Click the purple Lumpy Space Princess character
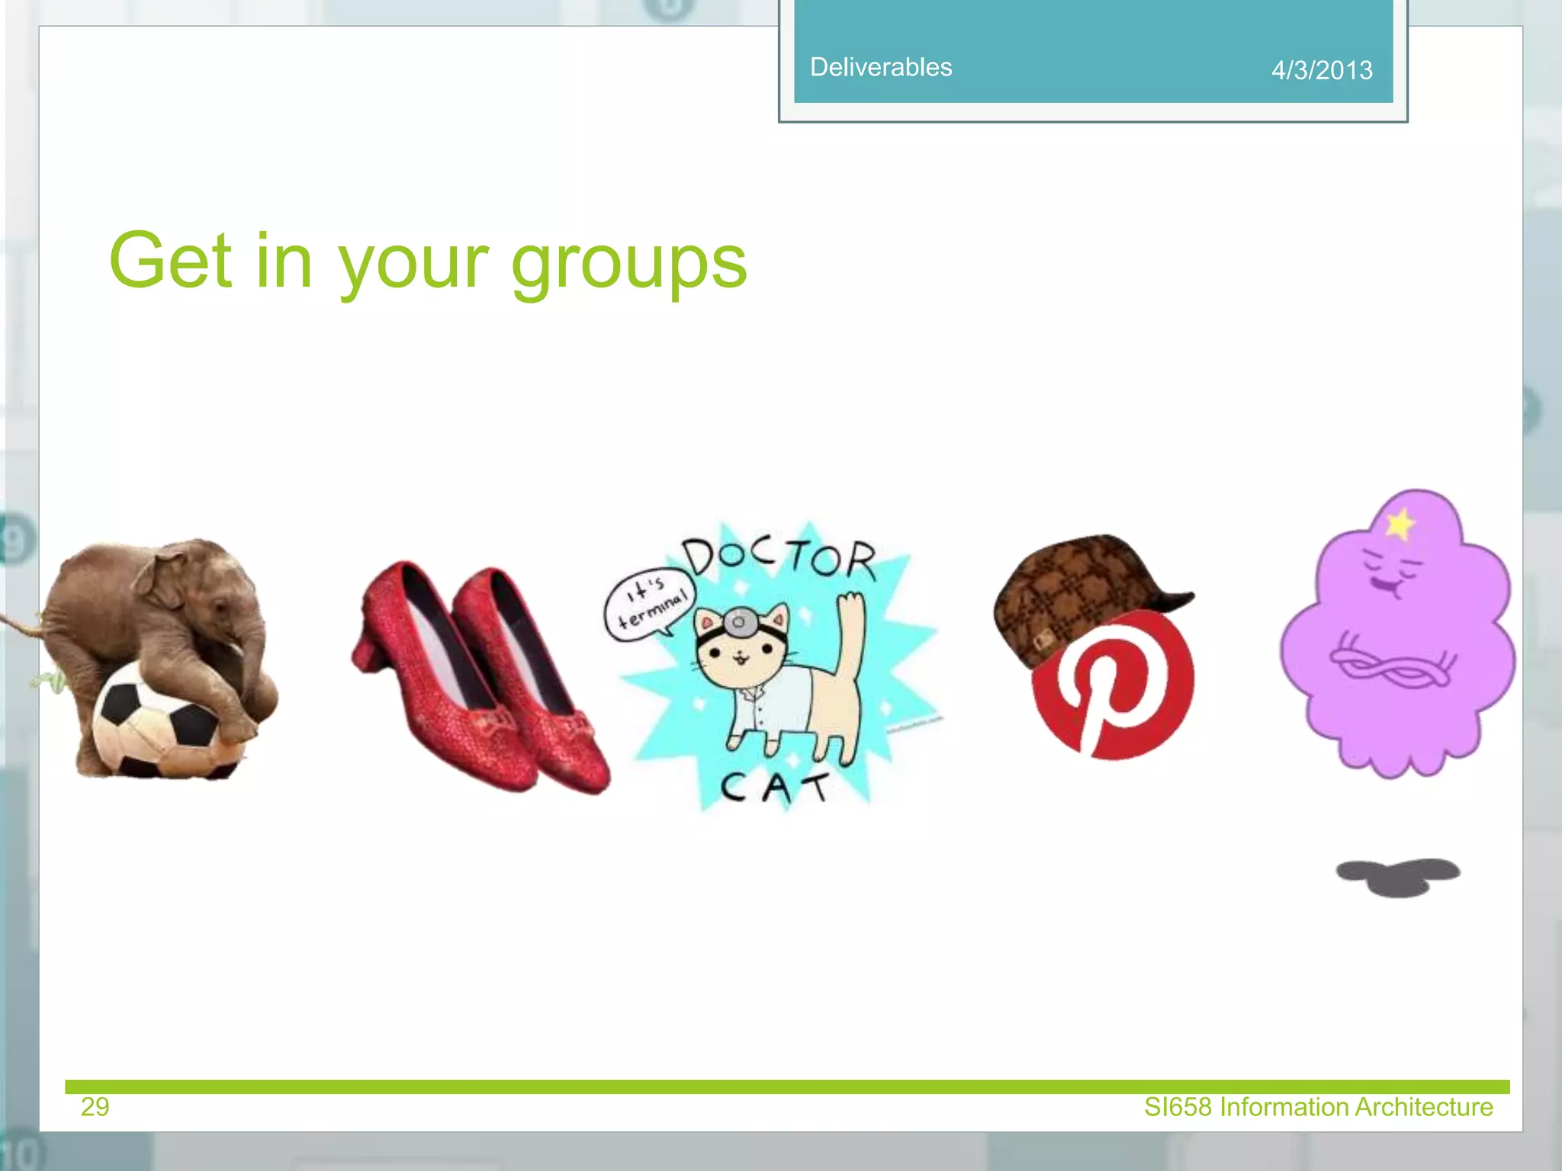The height and width of the screenshot is (1171, 1562). 1397,633
